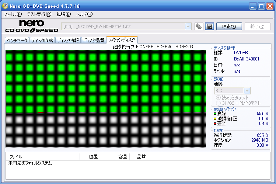Click the 容量 column header
Viewport: 276px width, 184px height.
115,157
